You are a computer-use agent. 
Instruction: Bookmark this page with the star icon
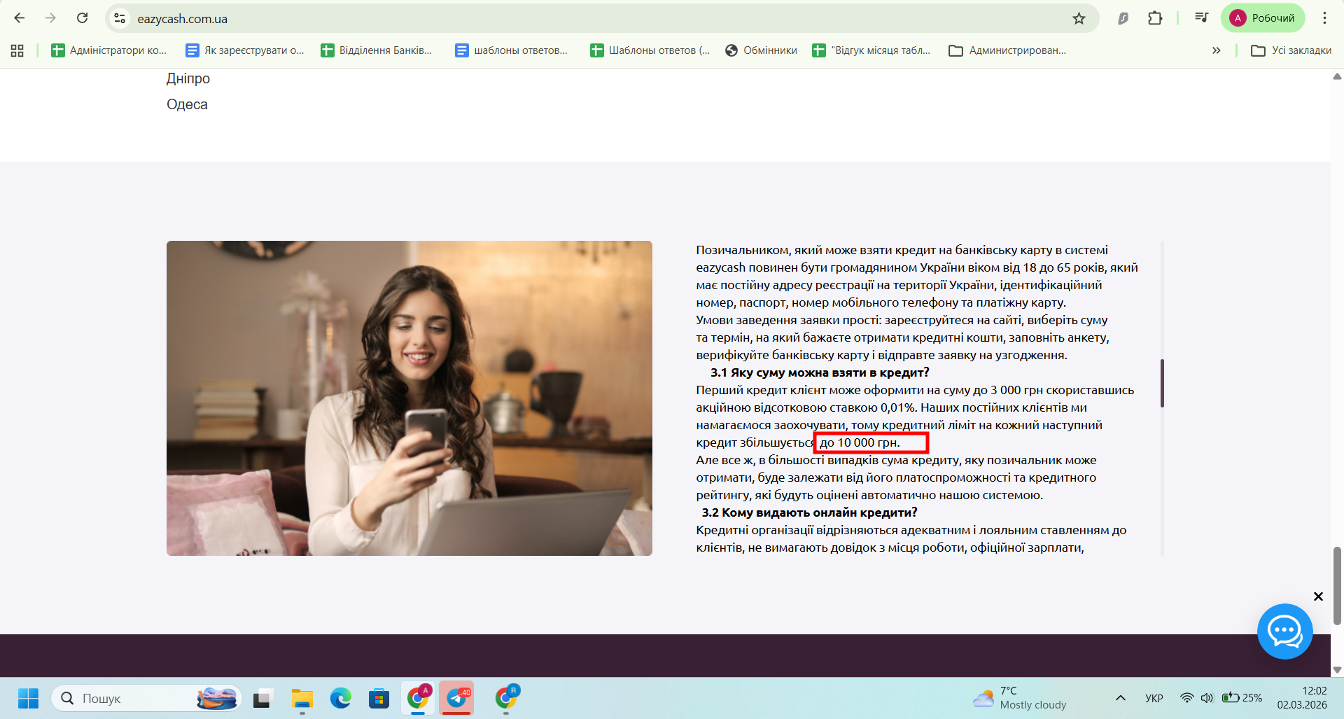(1079, 18)
